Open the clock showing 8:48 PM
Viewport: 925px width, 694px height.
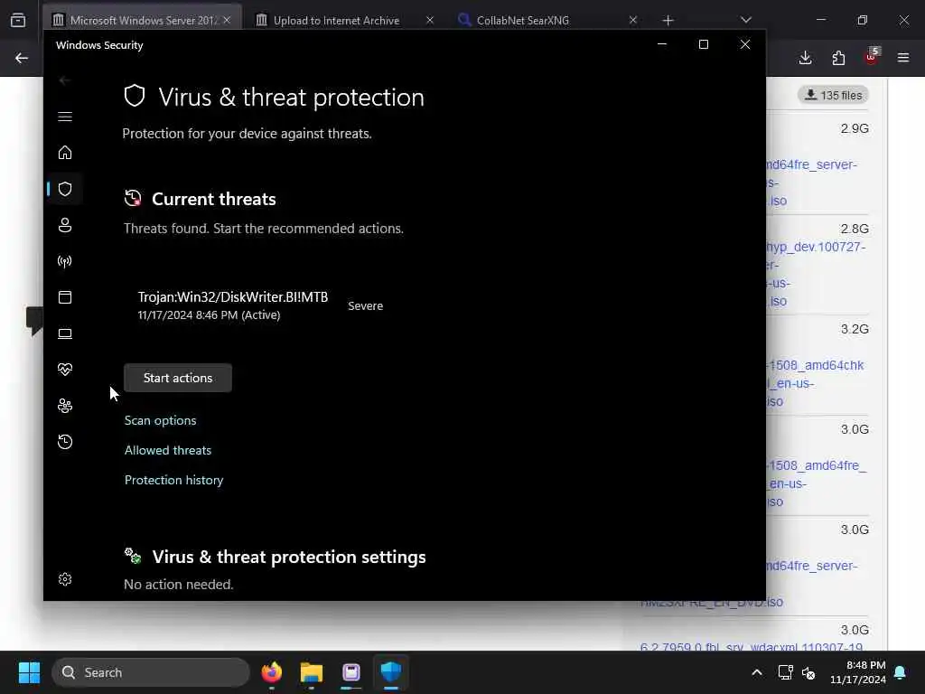coord(858,672)
